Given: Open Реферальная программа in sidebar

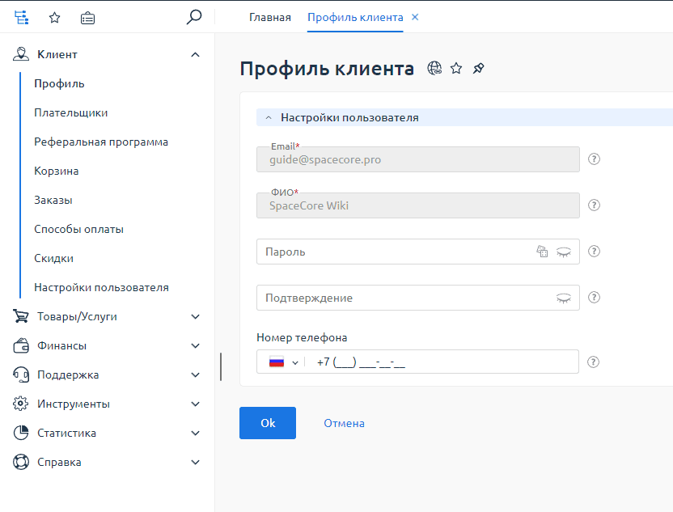Looking at the screenshot, I should tap(101, 142).
